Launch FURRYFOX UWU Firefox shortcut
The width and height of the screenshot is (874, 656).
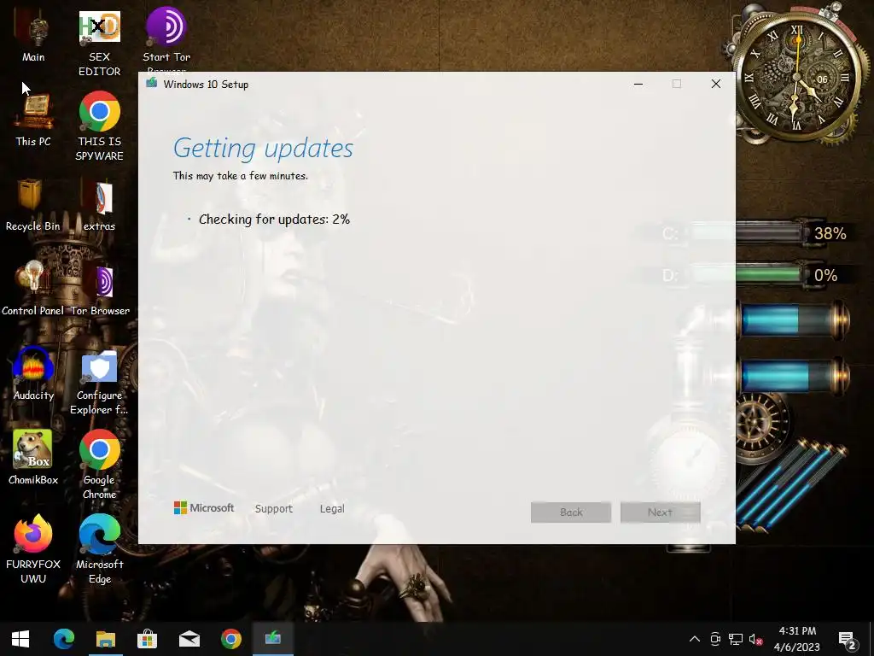[33, 549]
